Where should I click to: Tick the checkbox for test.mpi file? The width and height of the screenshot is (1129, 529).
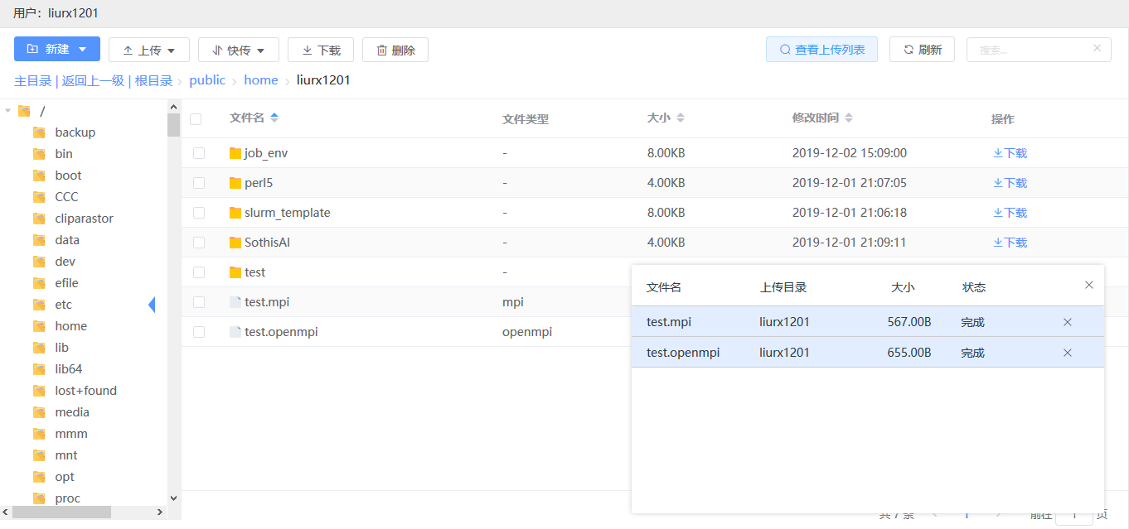click(199, 302)
